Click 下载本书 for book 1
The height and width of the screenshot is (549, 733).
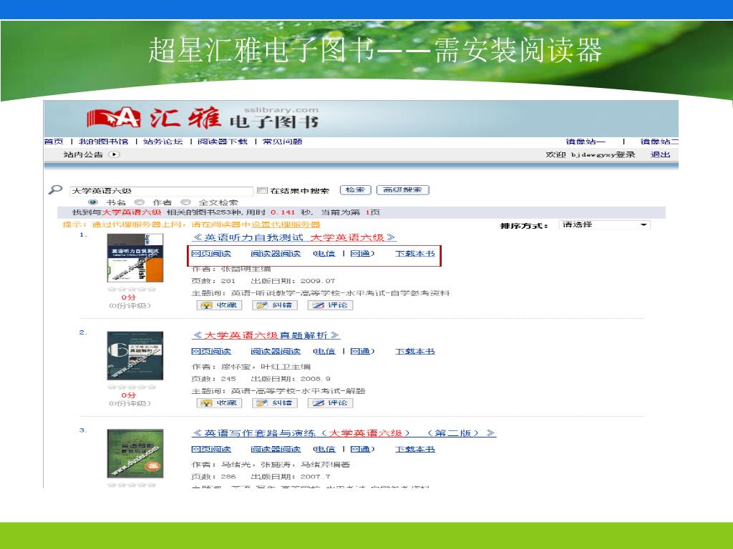[415, 254]
